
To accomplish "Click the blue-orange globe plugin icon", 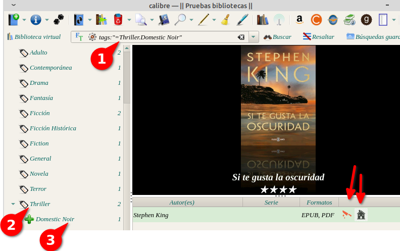I will click(x=333, y=20).
